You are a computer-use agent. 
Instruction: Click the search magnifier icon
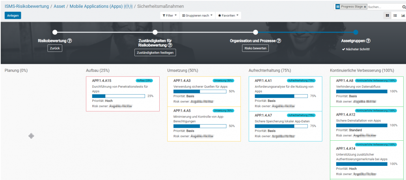point(403,7)
